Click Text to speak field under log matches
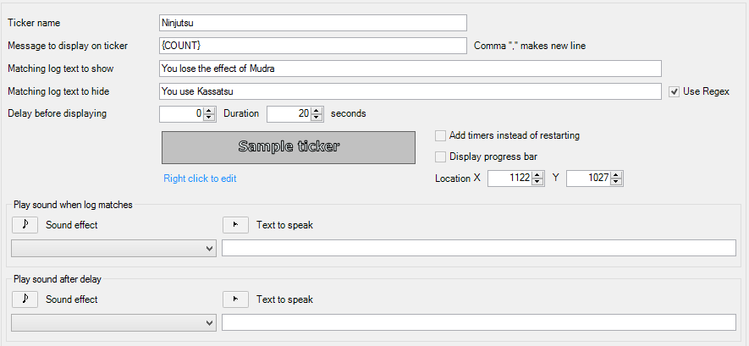The width and height of the screenshot is (749, 346). (478, 248)
